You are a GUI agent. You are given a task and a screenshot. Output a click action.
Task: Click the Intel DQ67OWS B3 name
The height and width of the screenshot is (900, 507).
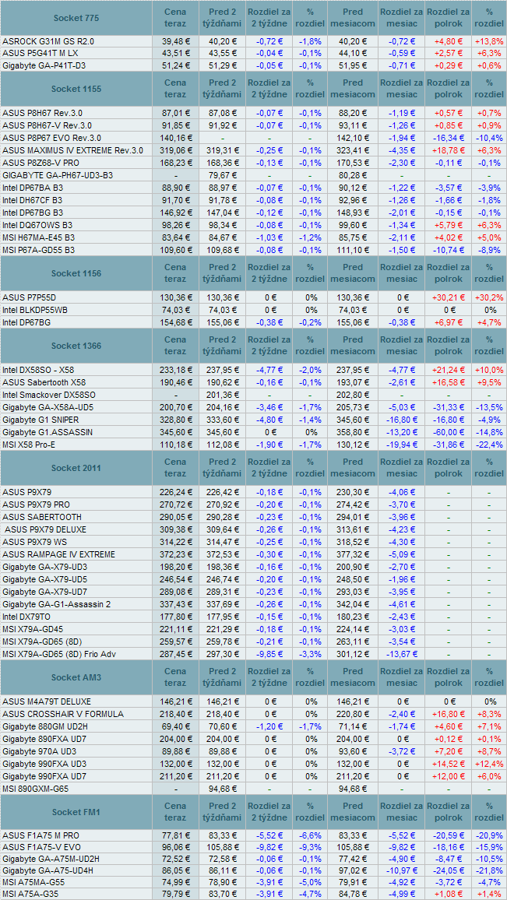click(37, 224)
